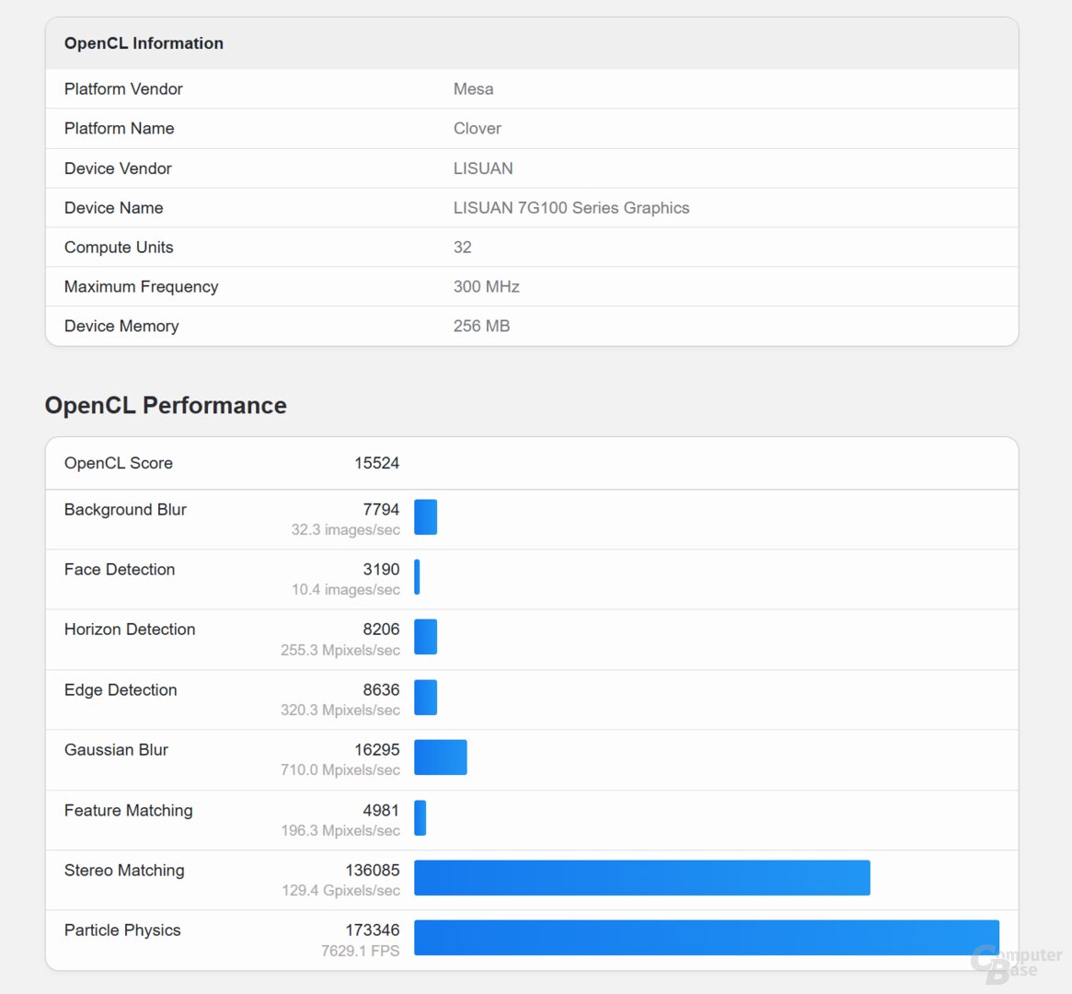Click the Particle Physics test name
The height and width of the screenshot is (994, 1072).
pyautogui.click(x=122, y=930)
